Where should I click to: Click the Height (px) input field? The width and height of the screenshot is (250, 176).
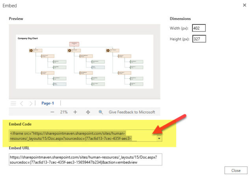199,39
